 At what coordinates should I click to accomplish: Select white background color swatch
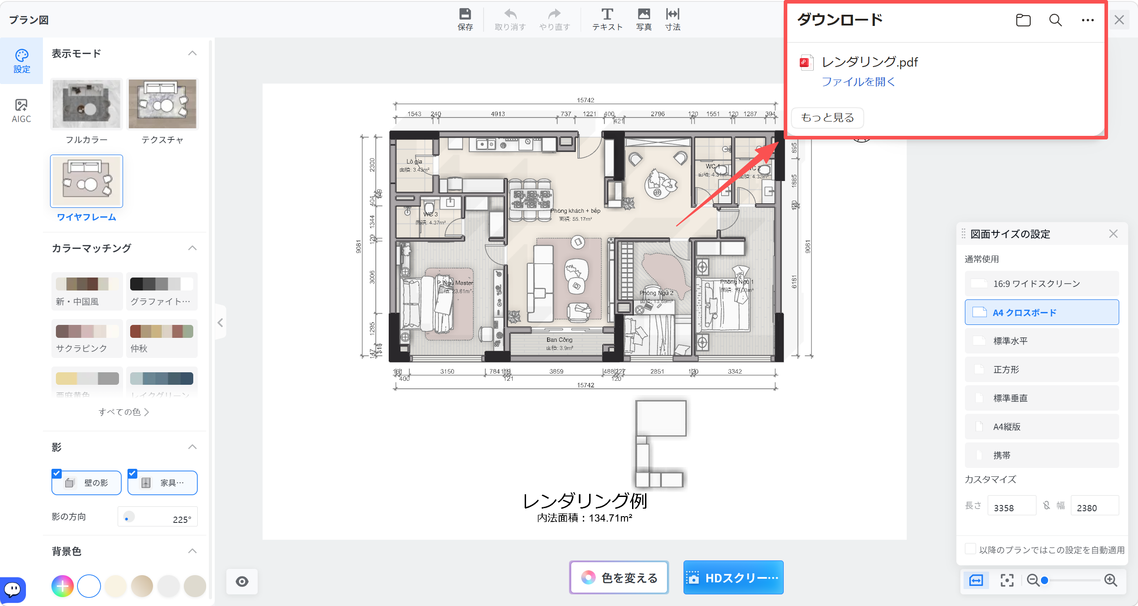89,586
